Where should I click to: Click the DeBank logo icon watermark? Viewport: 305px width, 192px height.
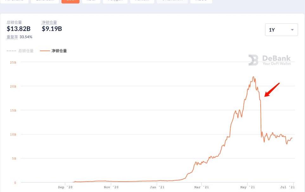253,60
